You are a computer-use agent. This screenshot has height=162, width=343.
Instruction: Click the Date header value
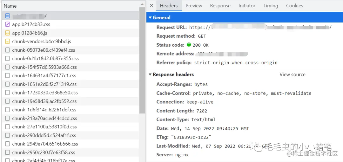[x=209, y=129]
